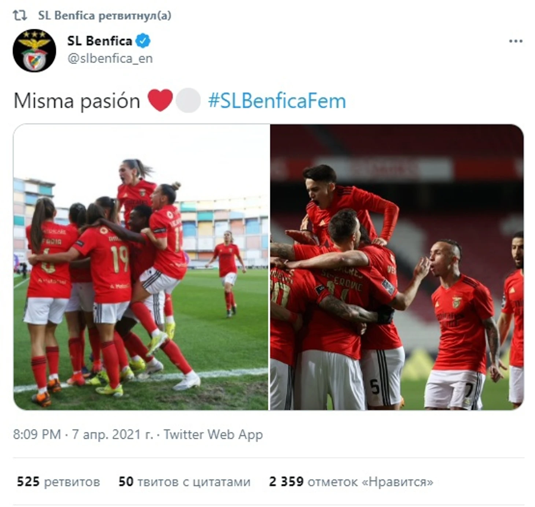
Task: Click the SL Benfica display name
Action: click(x=100, y=41)
